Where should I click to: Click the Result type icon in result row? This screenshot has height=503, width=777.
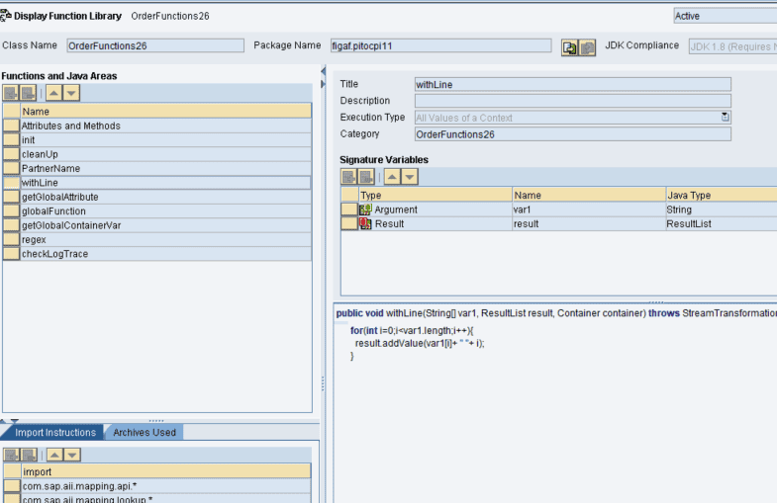pos(365,223)
